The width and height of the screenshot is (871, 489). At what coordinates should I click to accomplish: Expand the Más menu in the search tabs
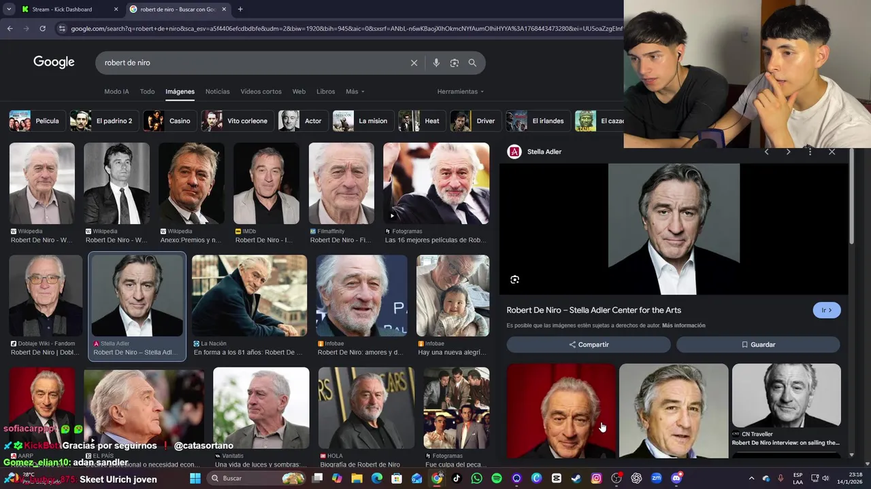click(355, 92)
